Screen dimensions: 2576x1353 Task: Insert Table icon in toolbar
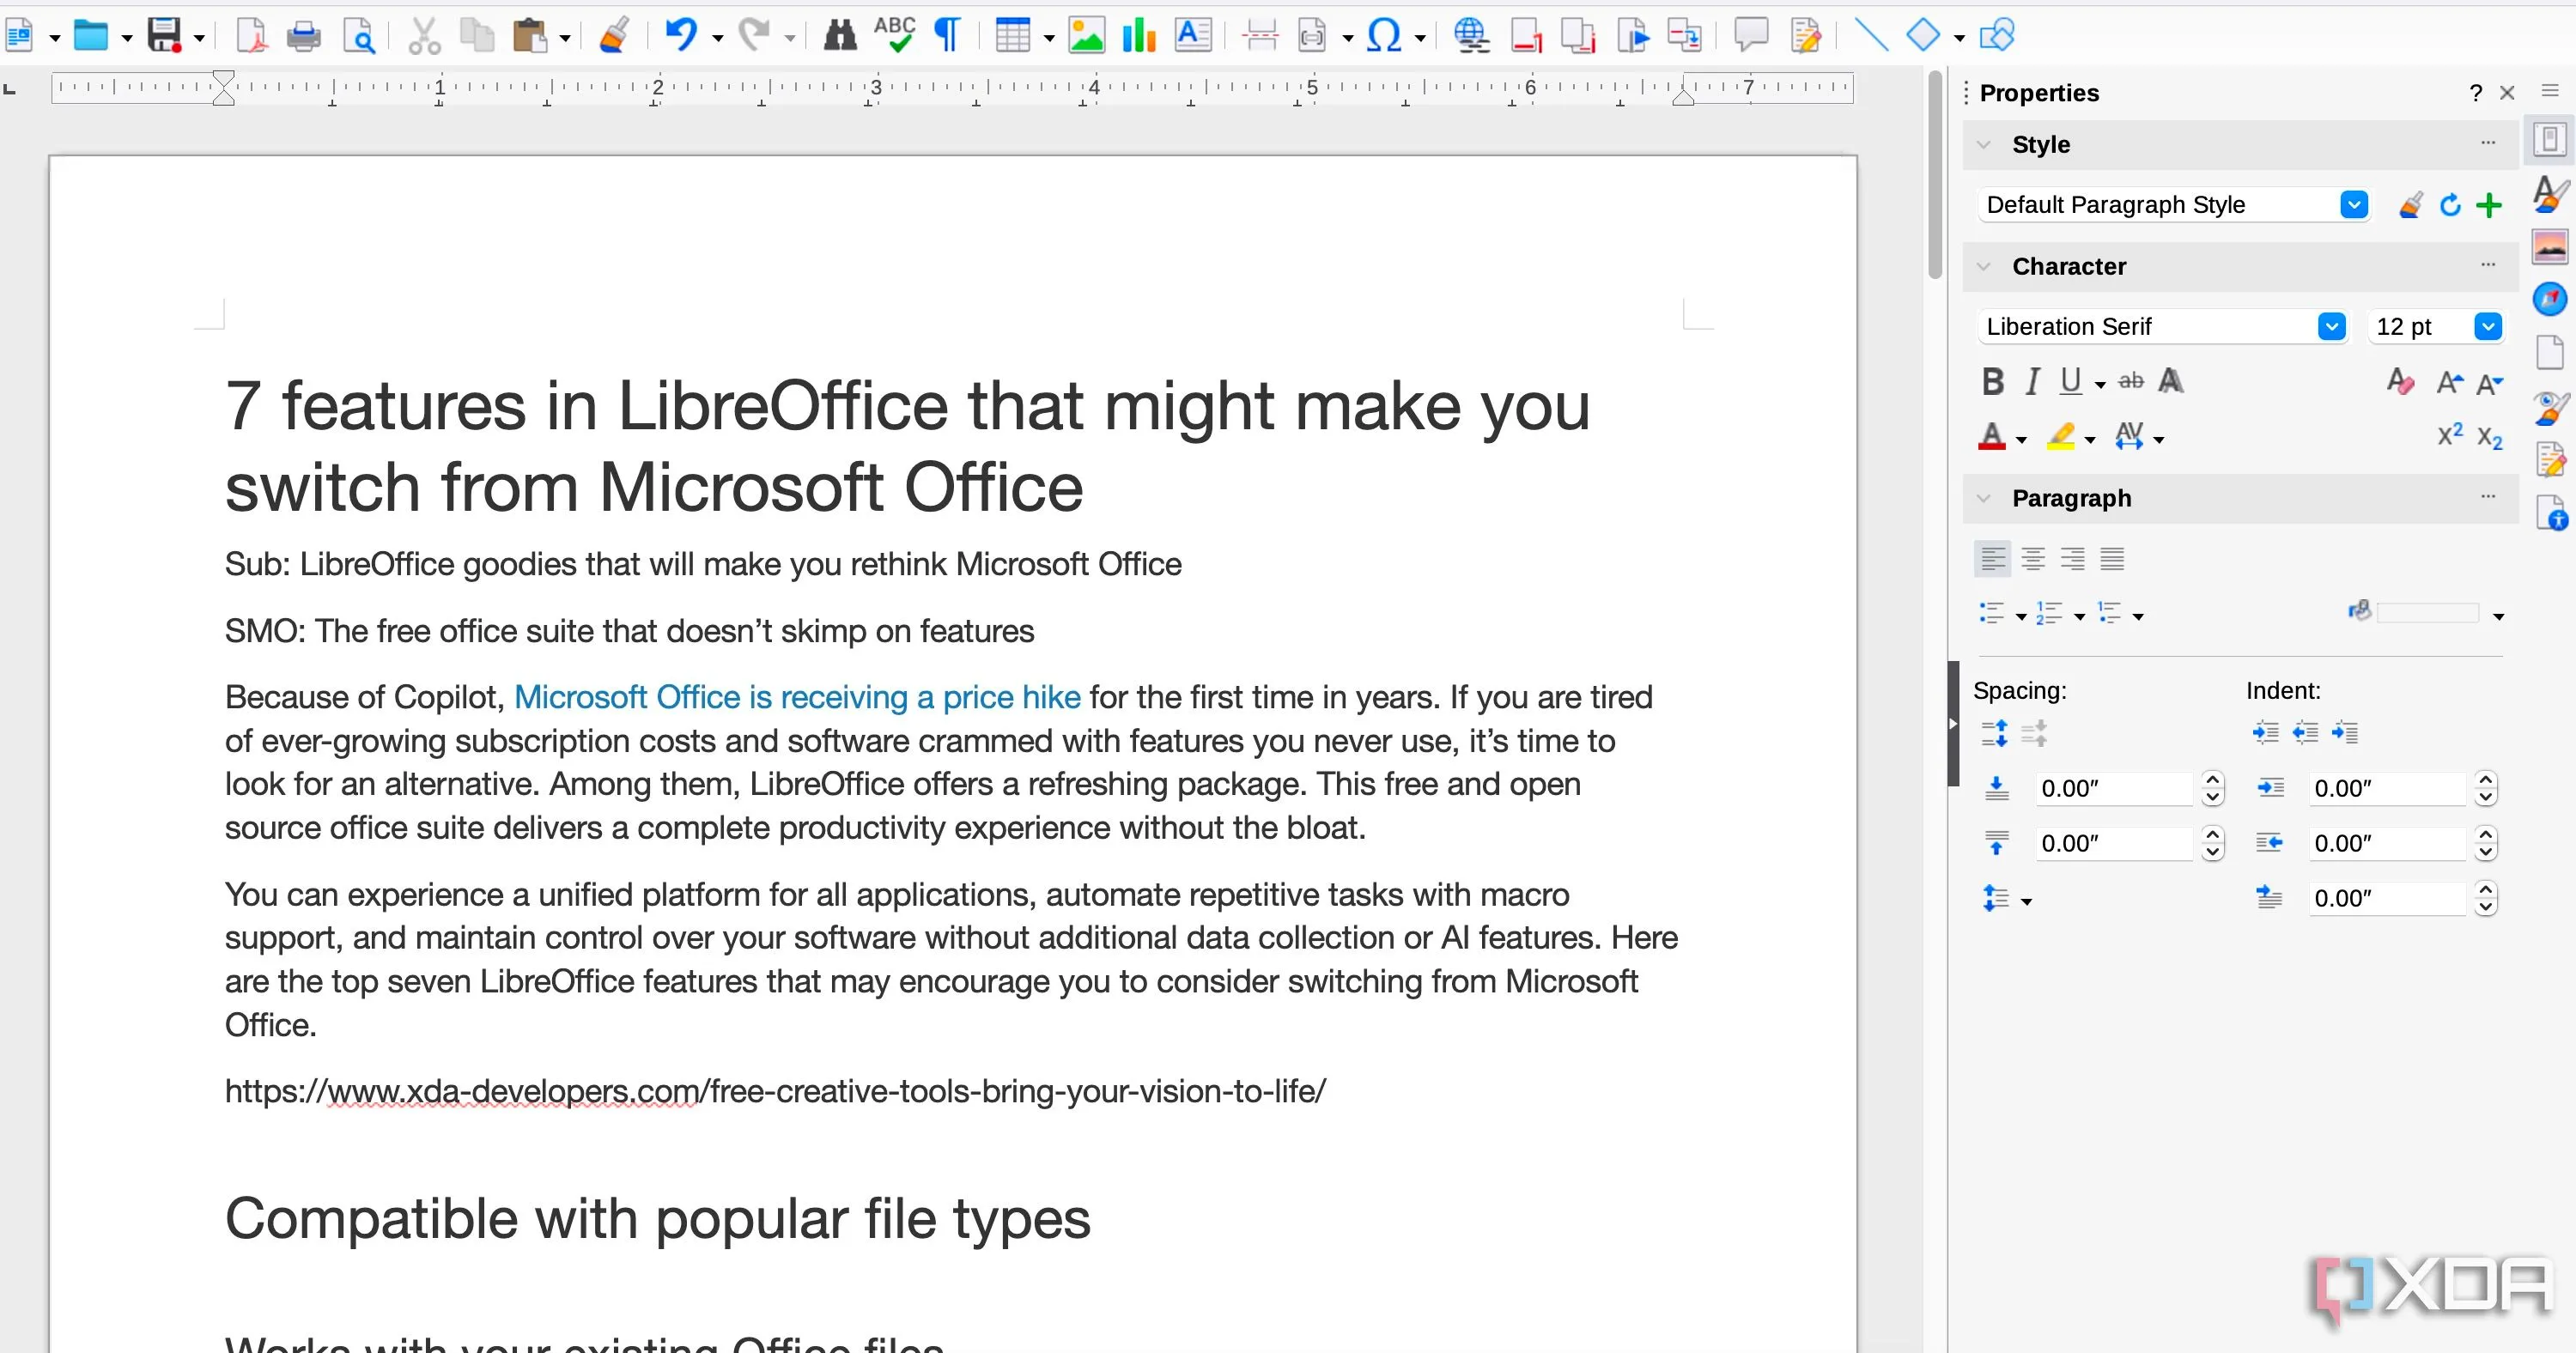(x=1012, y=36)
